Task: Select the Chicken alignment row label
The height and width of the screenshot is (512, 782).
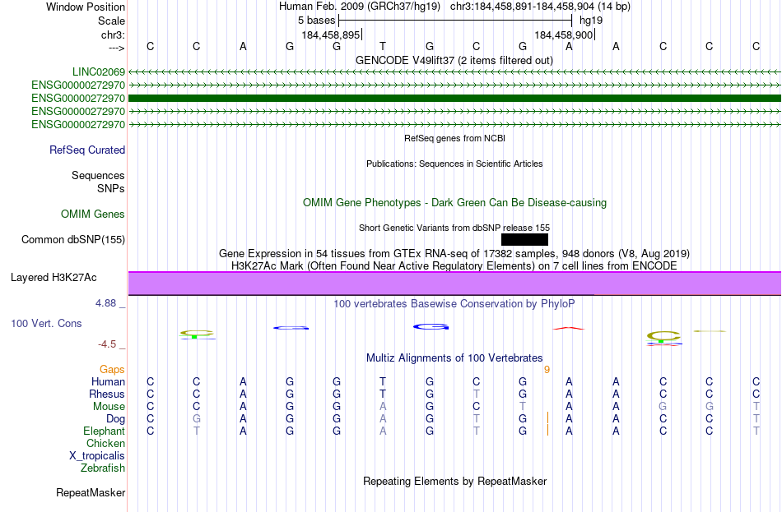Action: pos(105,443)
